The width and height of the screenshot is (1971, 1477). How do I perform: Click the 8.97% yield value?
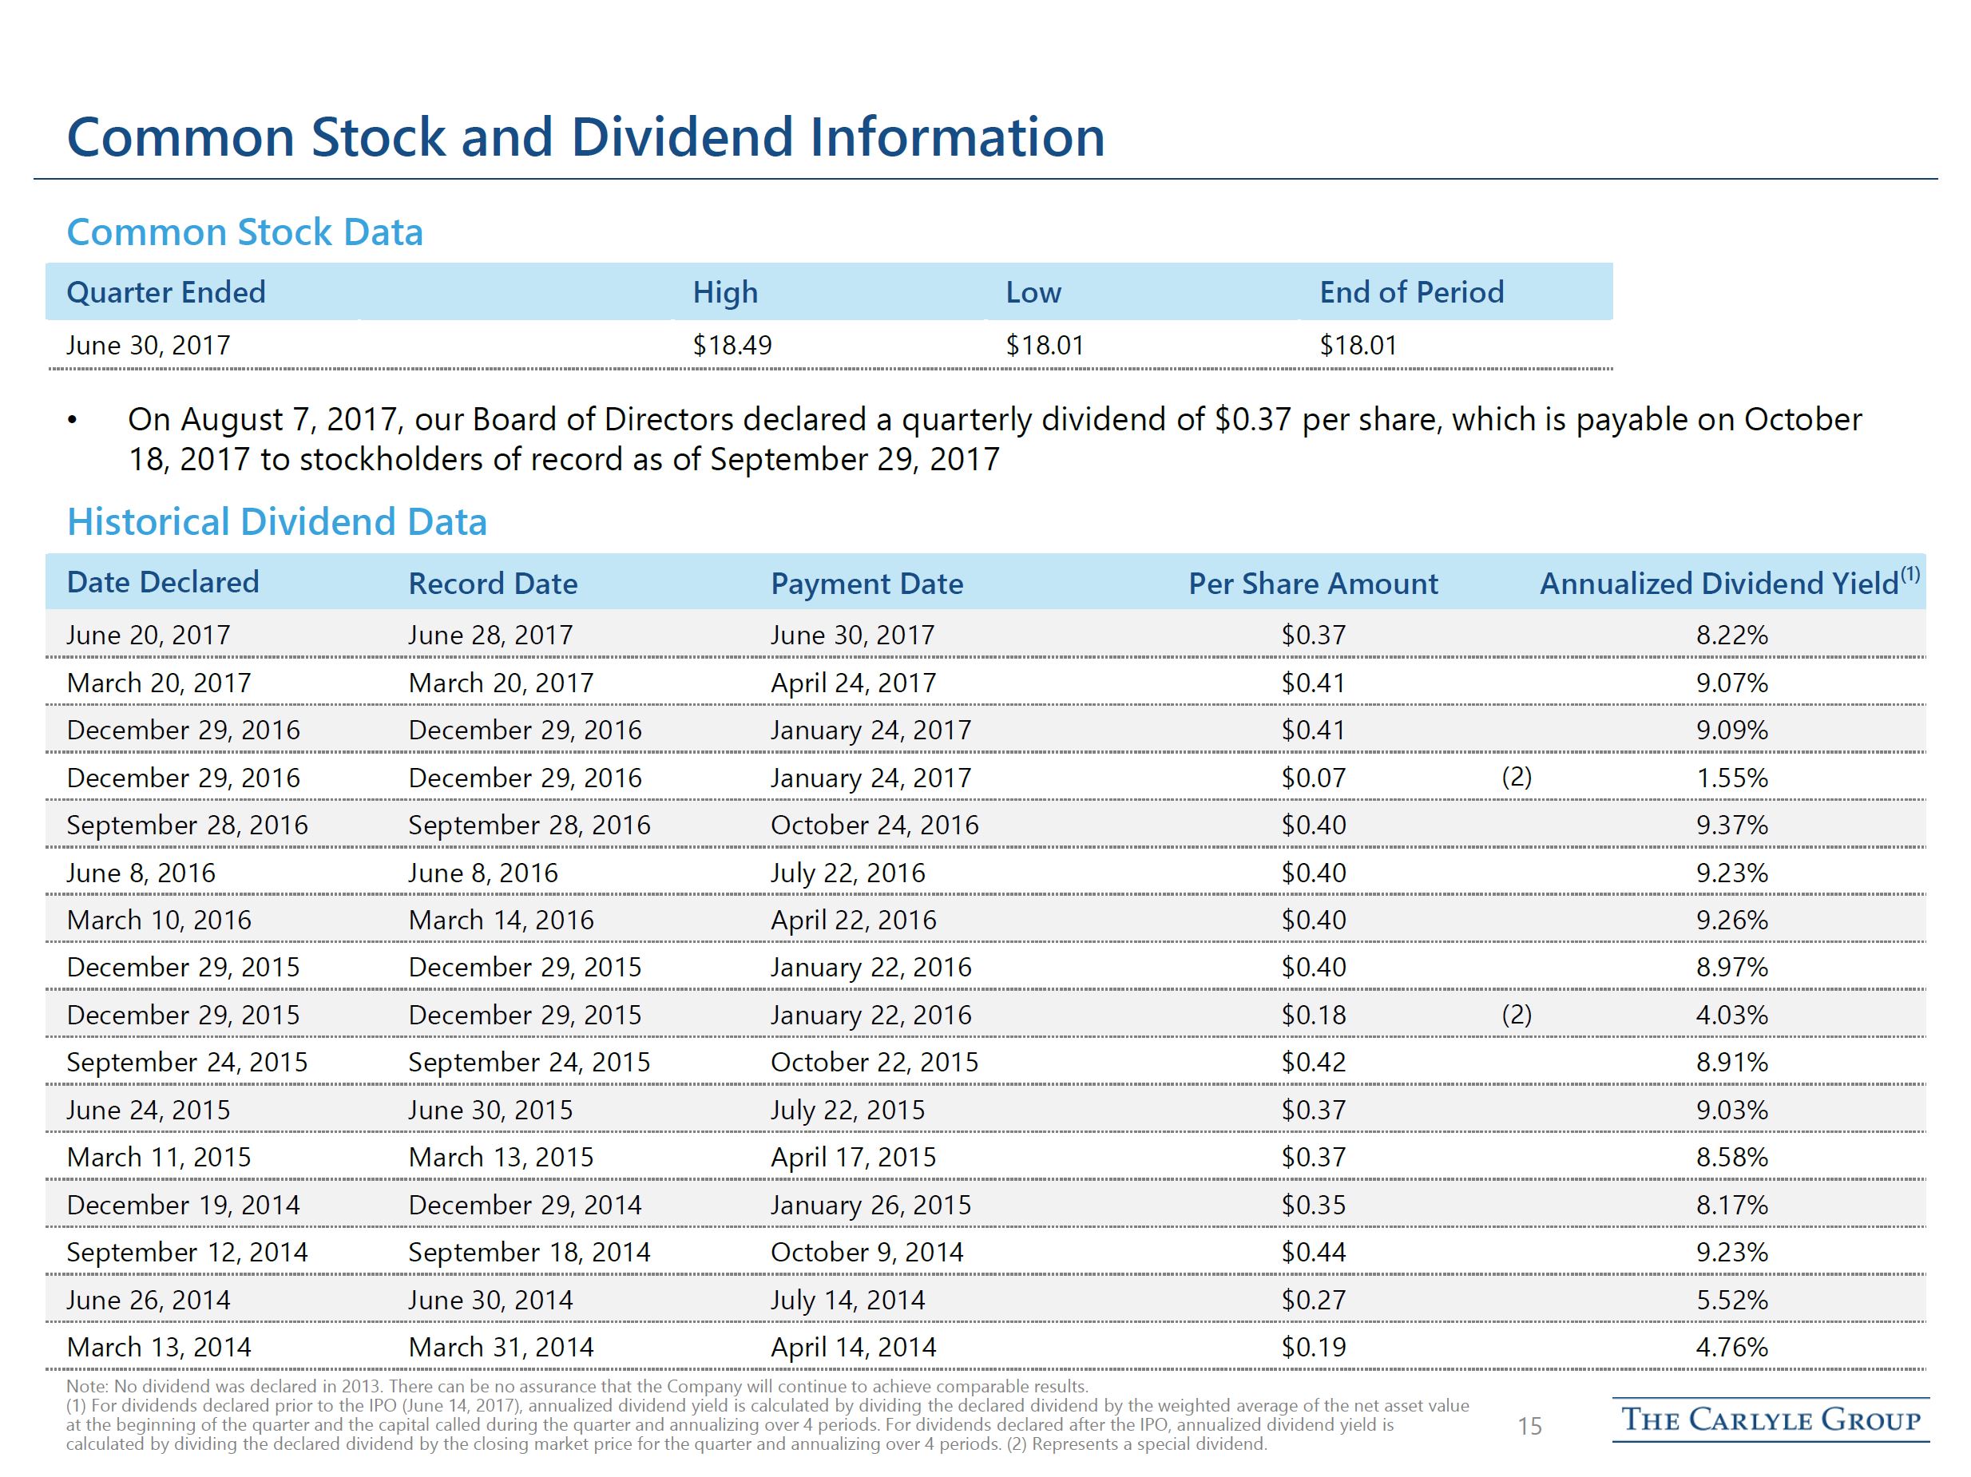point(1731,968)
